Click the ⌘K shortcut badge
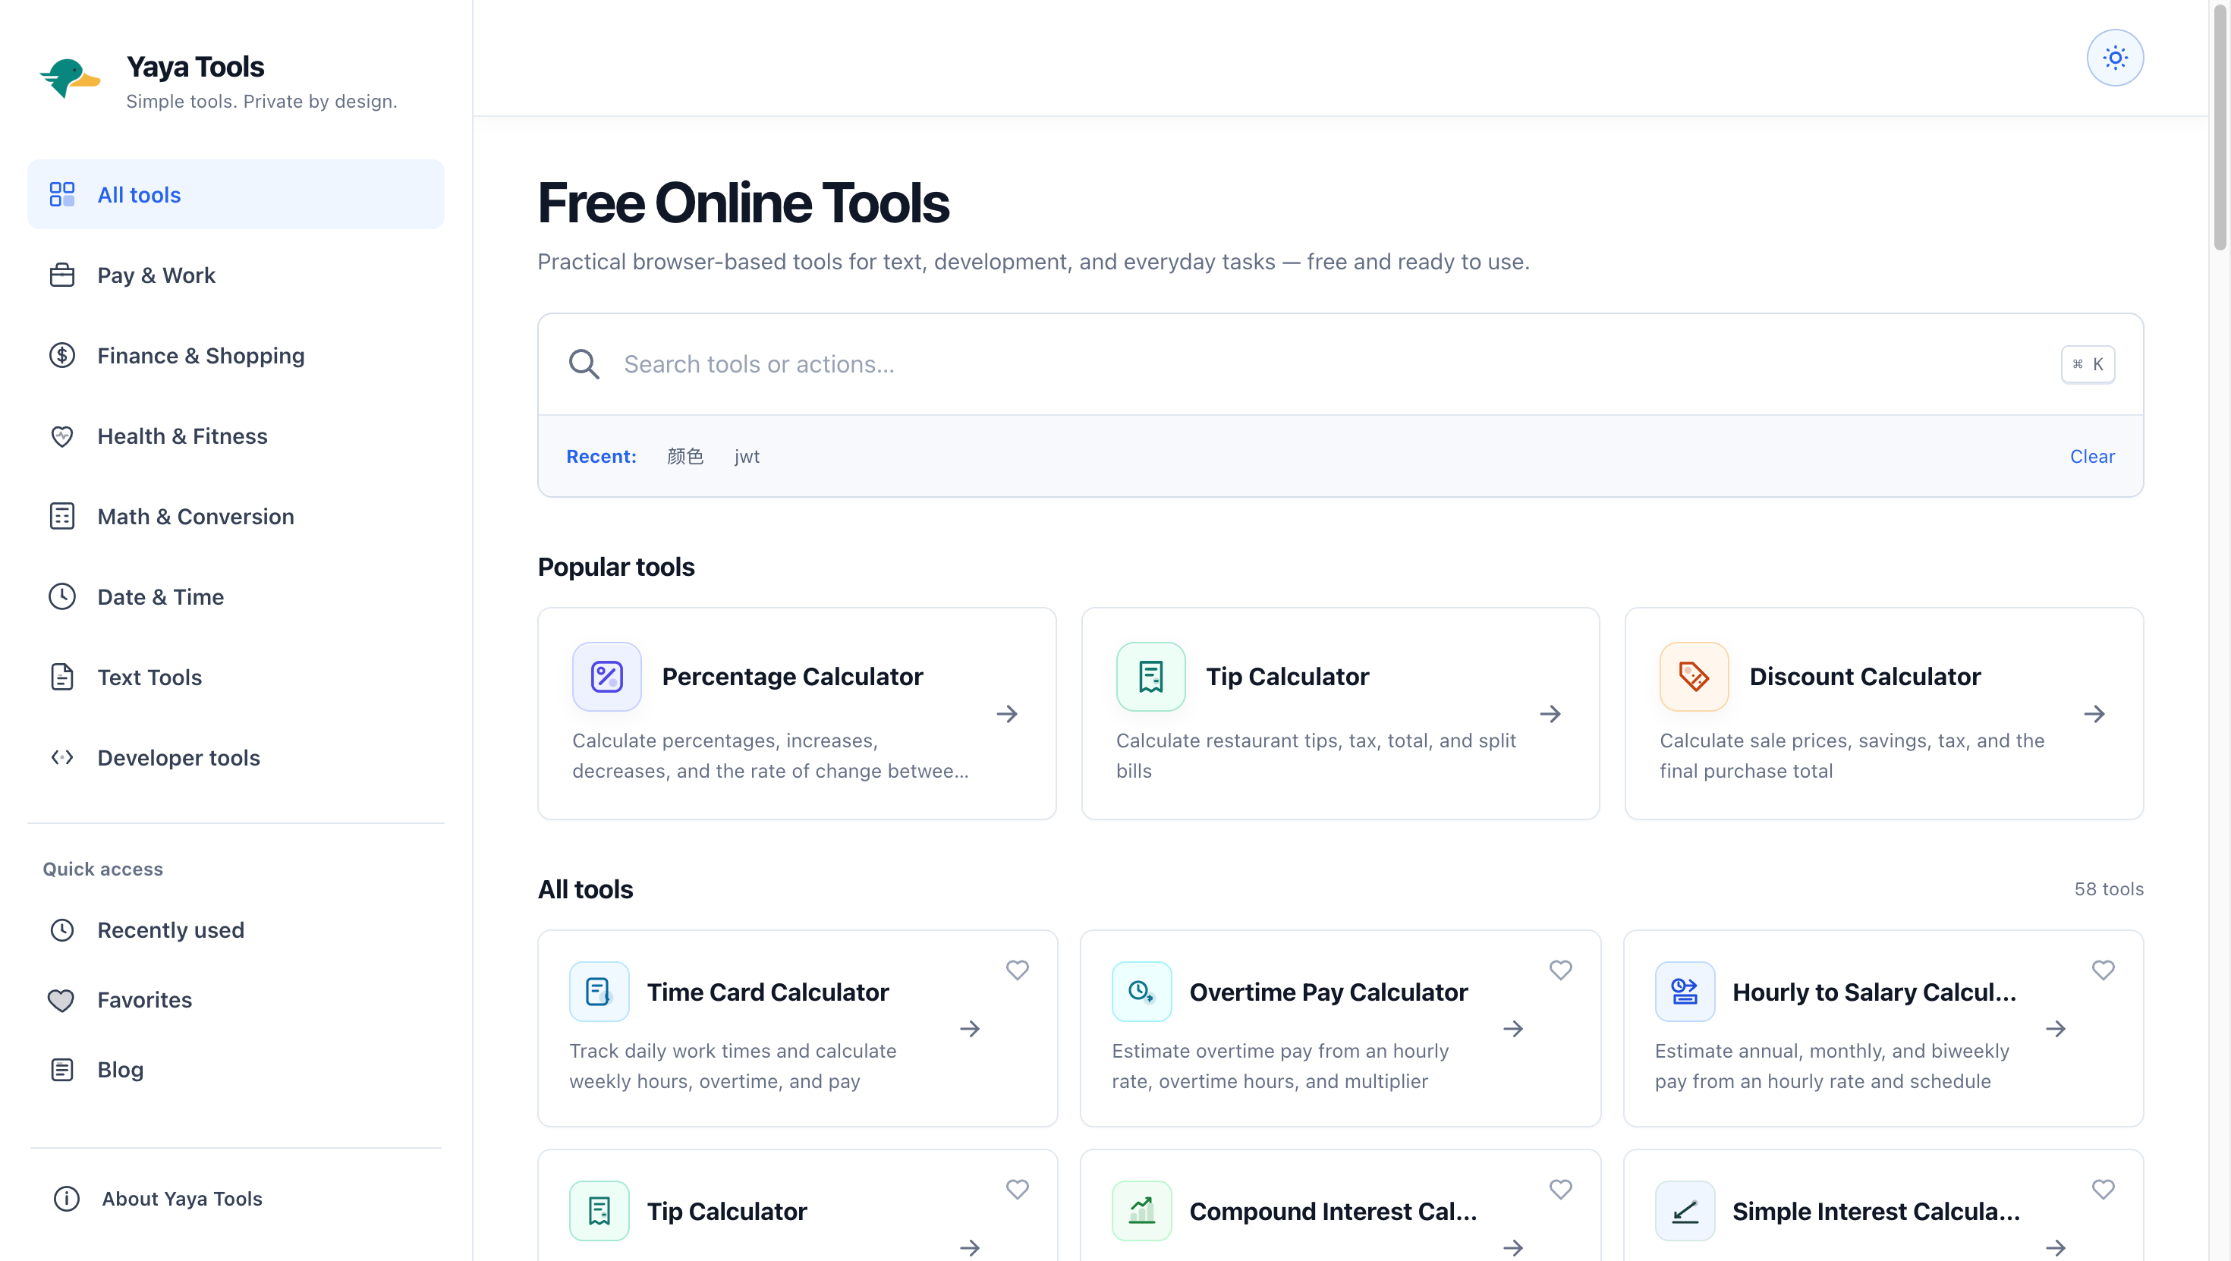The width and height of the screenshot is (2231, 1261). [2088, 363]
